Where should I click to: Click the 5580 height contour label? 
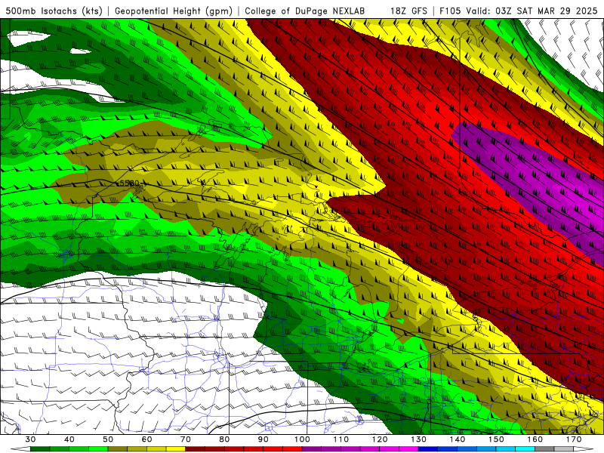pyautogui.click(x=128, y=183)
